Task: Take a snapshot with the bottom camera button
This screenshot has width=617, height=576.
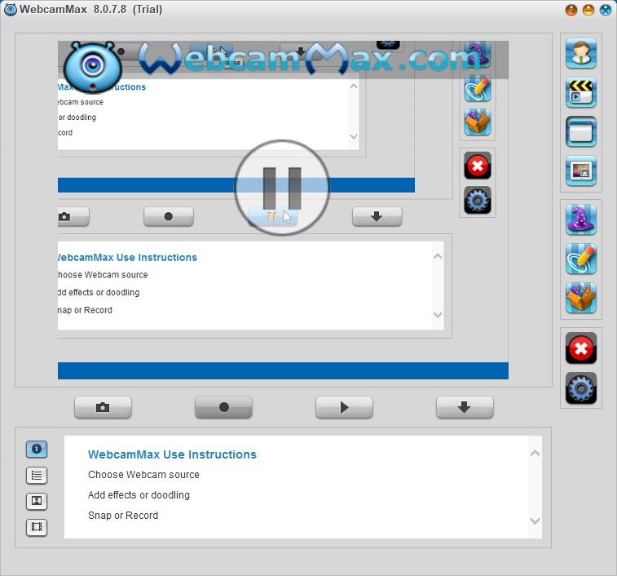Action: coord(103,407)
